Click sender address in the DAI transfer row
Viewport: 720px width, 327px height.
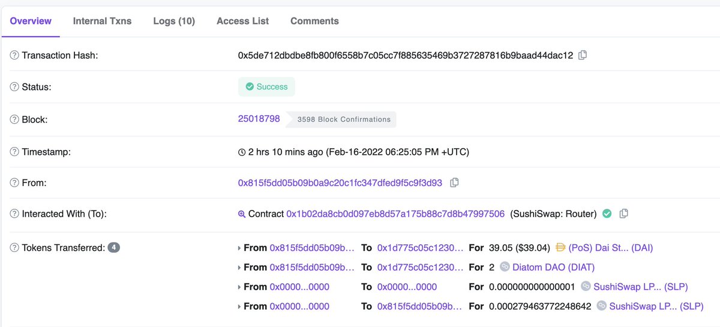pyautogui.click(x=312, y=247)
